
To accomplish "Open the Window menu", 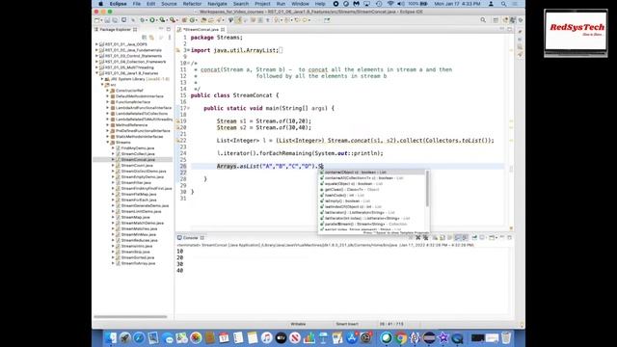I will tap(300, 4).
